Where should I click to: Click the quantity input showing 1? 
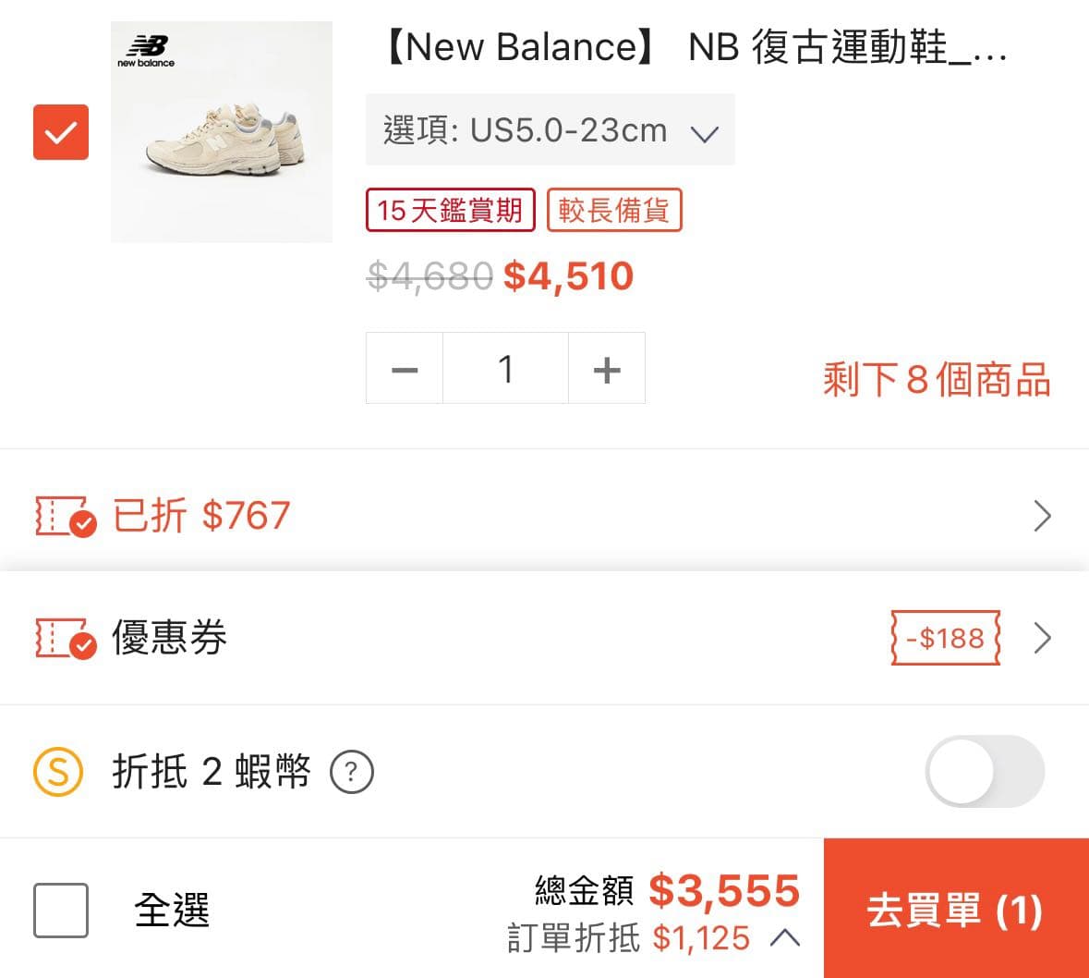[505, 367]
